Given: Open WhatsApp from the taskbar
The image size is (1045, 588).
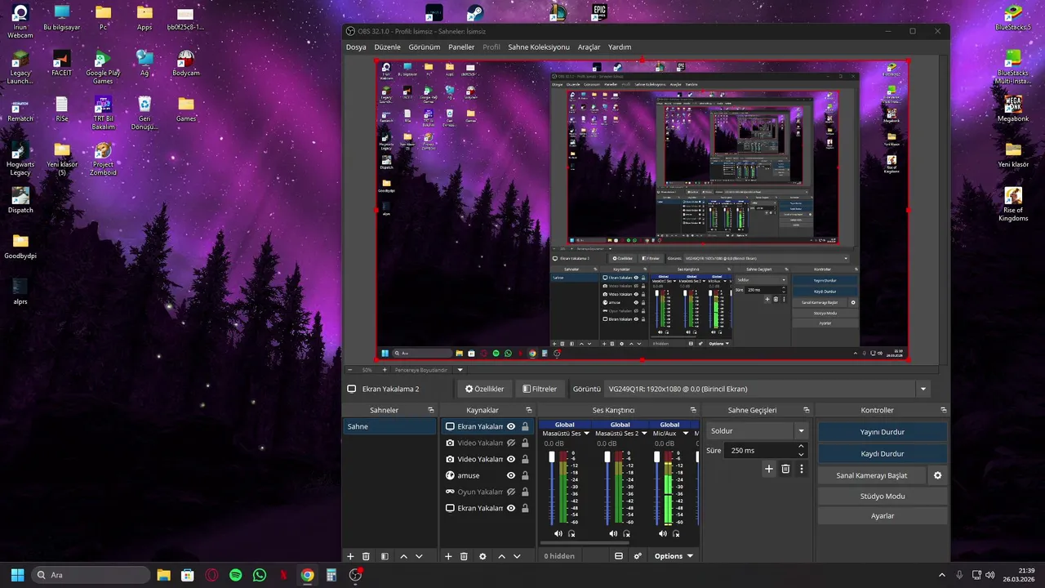Looking at the screenshot, I should point(260,575).
